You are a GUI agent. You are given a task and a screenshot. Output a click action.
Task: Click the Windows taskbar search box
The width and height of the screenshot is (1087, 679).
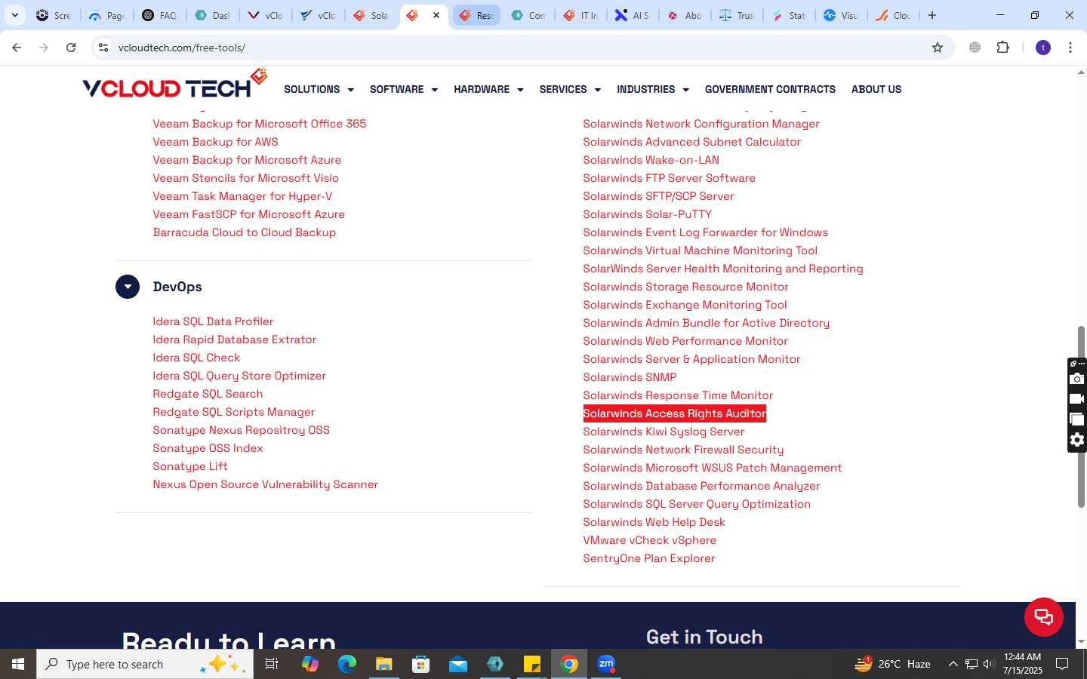[x=145, y=664]
